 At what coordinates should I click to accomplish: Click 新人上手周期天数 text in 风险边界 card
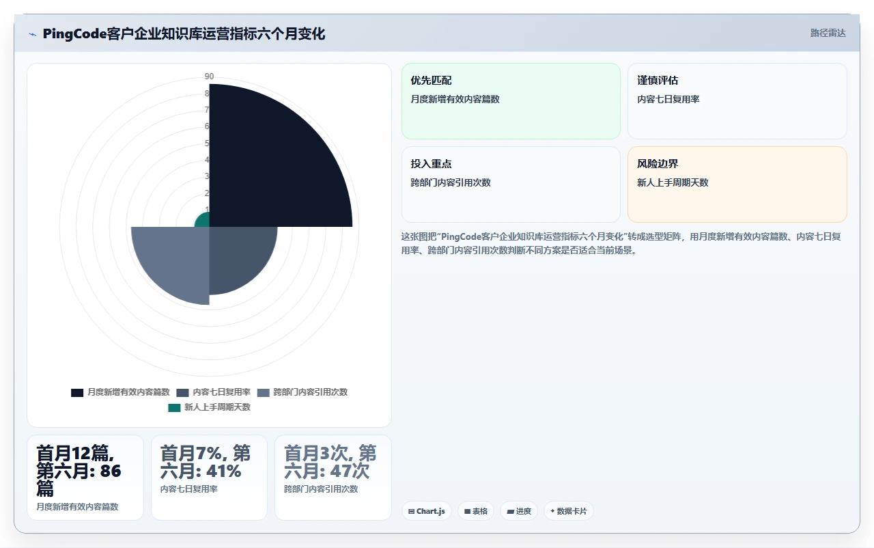point(673,182)
